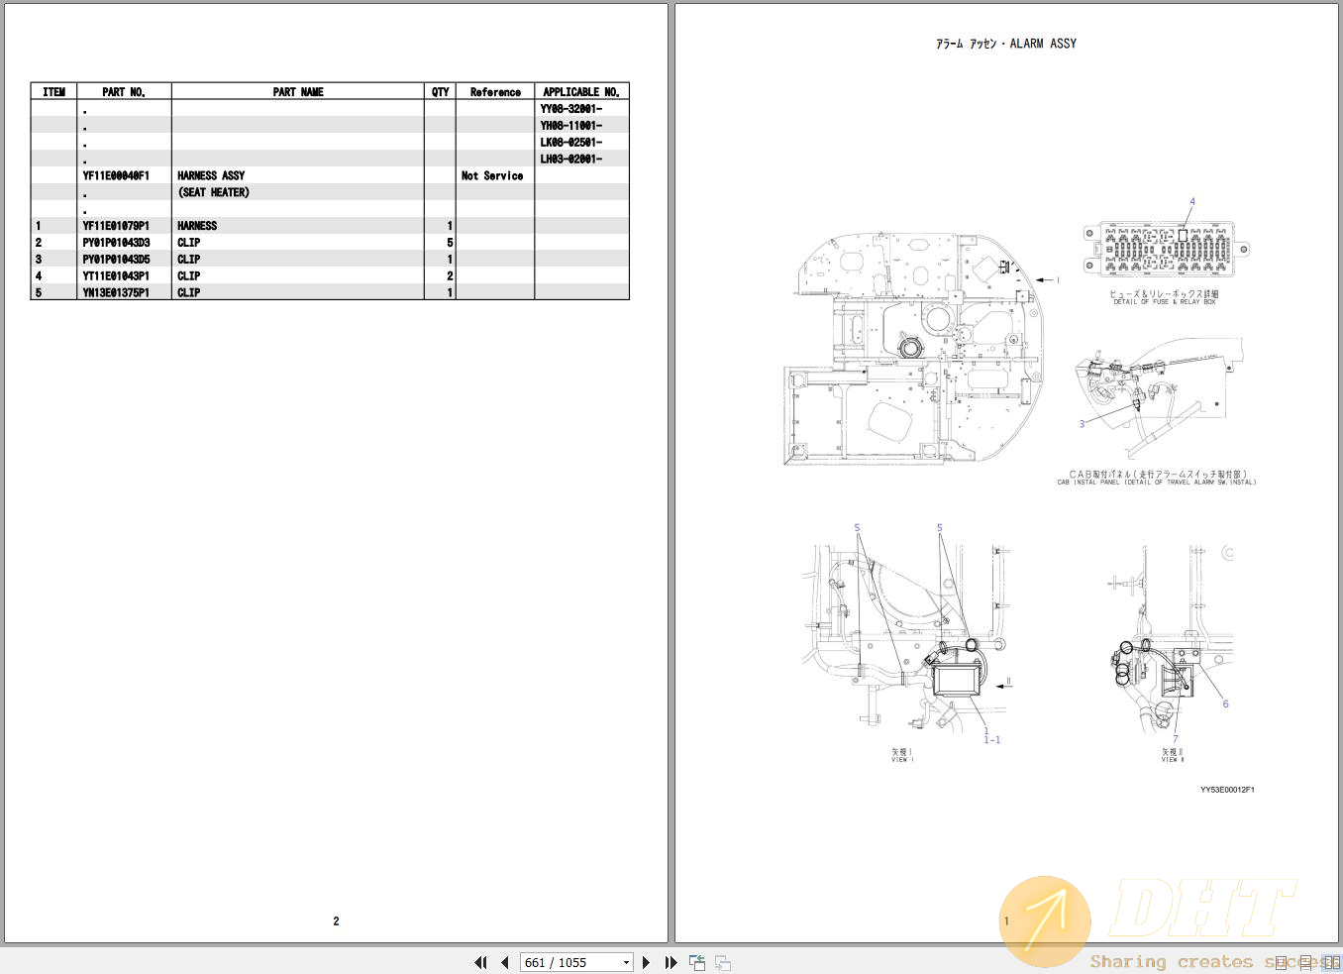Screen dimensions: 1343x974
Task: Click the PART NO. column header
Action: point(124,92)
